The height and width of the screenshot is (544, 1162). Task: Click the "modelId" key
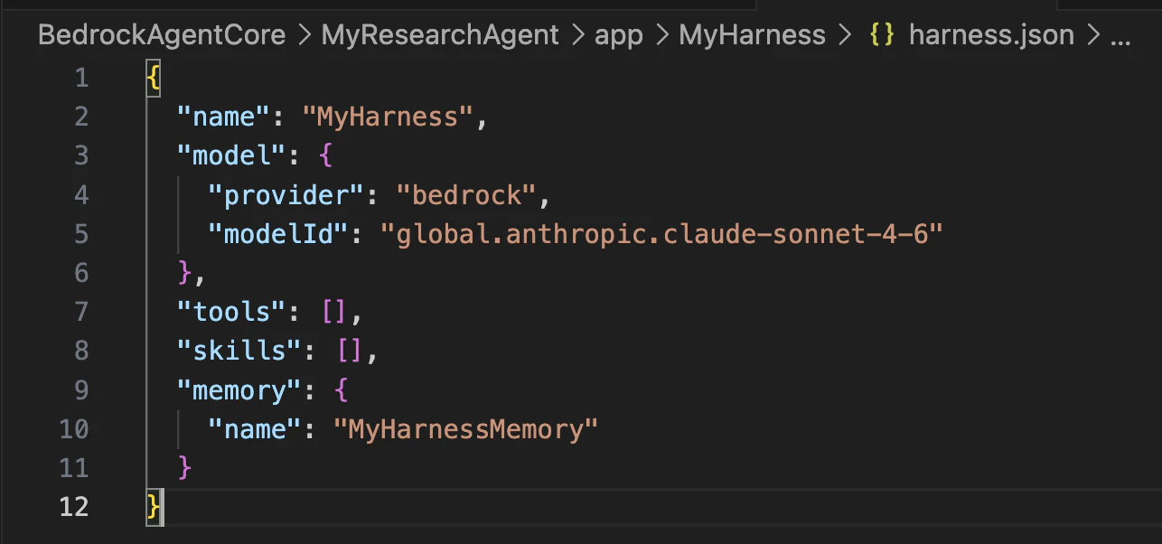tap(279, 233)
